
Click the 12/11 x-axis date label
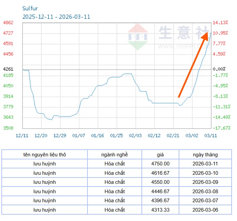tap(22, 135)
